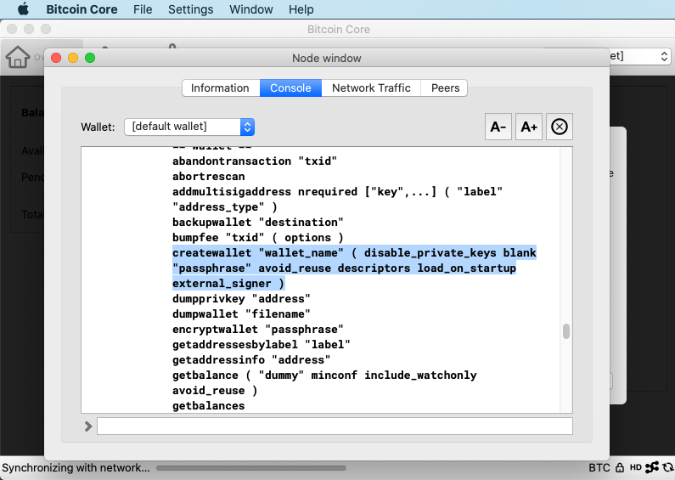
Task: Open the Bitcoin Core application menu
Action: pos(82,9)
